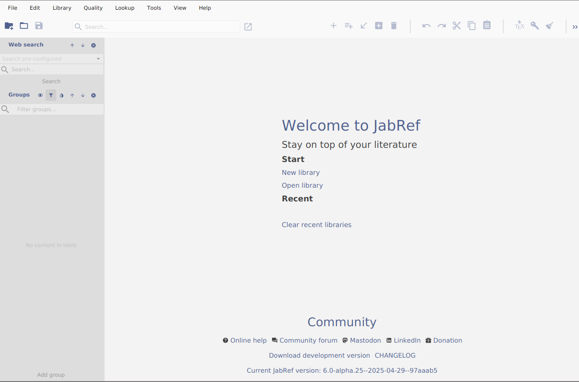Image resolution: width=579 pixels, height=382 pixels.
Task: Click the plus icon for new entry
Action: point(334,26)
